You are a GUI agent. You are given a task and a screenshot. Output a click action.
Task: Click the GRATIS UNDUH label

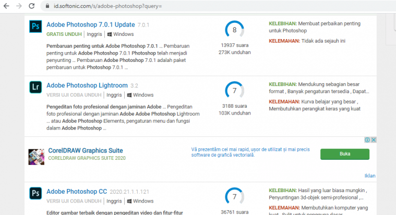(x=64, y=34)
